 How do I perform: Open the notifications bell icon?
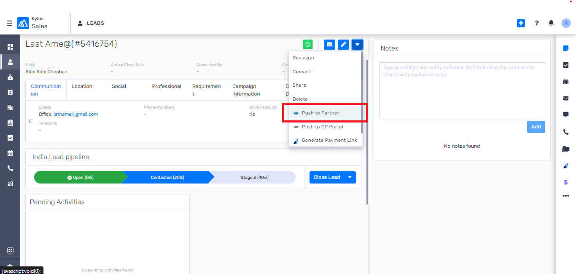click(x=551, y=23)
